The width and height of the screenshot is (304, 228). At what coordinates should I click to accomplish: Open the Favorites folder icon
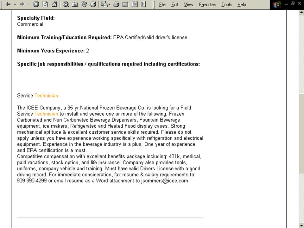(75, 4)
